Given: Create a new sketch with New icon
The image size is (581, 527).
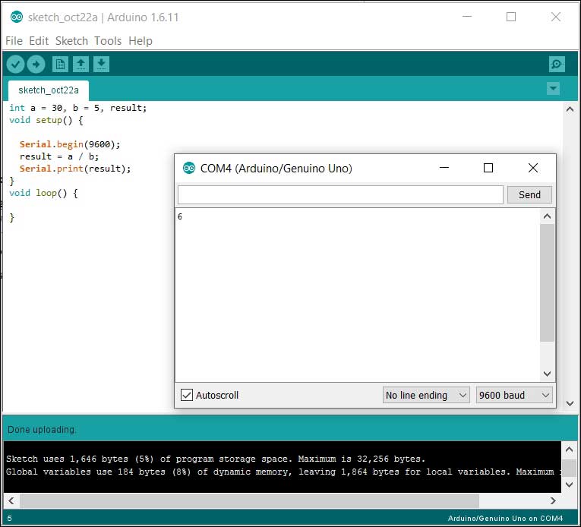Looking at the screenshot, I should (60, 65).
